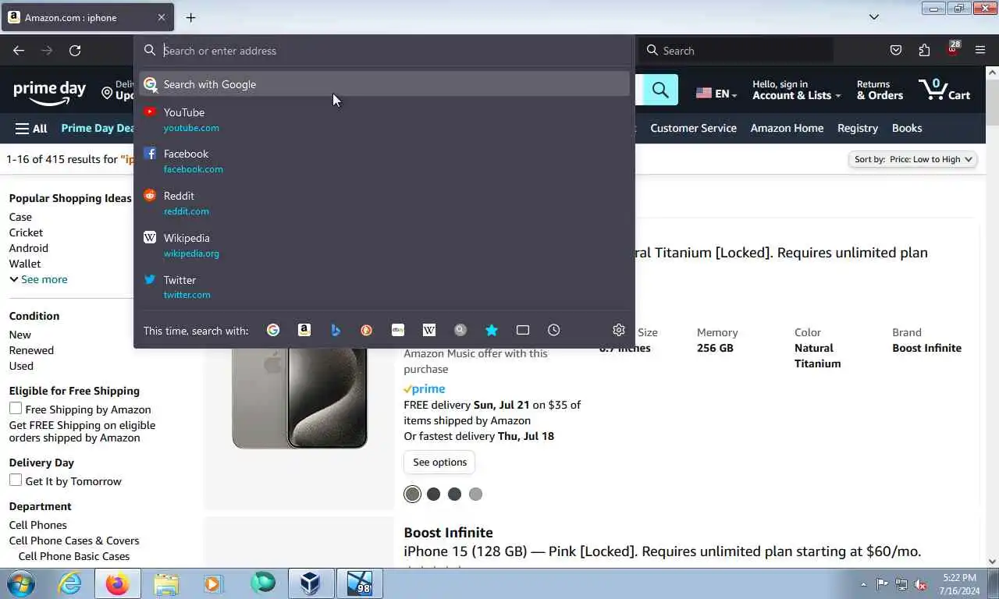Screen dimensions: 999x599
Task: Select Cell Phones department
Action: tap(37, 525)
